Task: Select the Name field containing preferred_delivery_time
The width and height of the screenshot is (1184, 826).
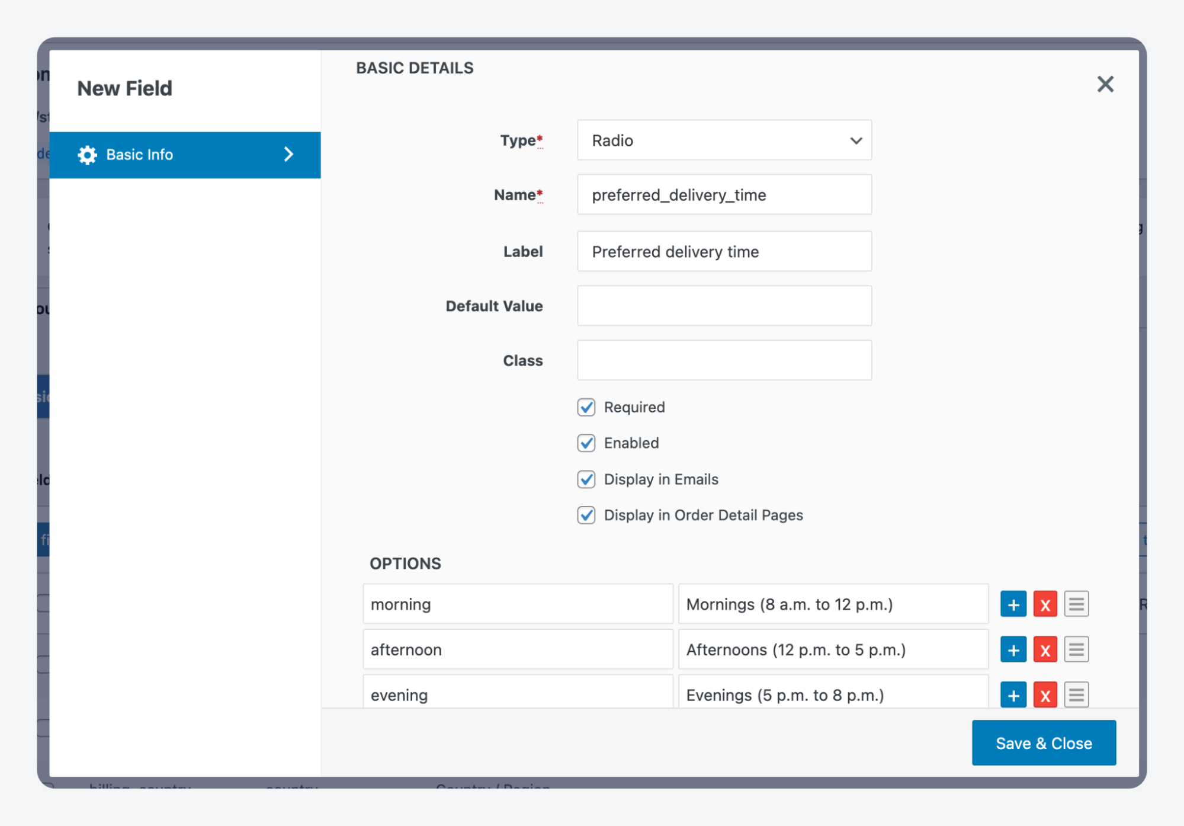Action: click(x=724, y=194)
